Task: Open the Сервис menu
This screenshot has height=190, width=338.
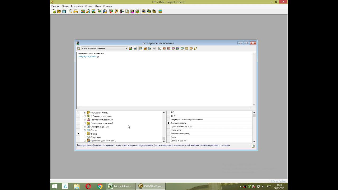Action: pyautogui.click(x=89, y=6)
